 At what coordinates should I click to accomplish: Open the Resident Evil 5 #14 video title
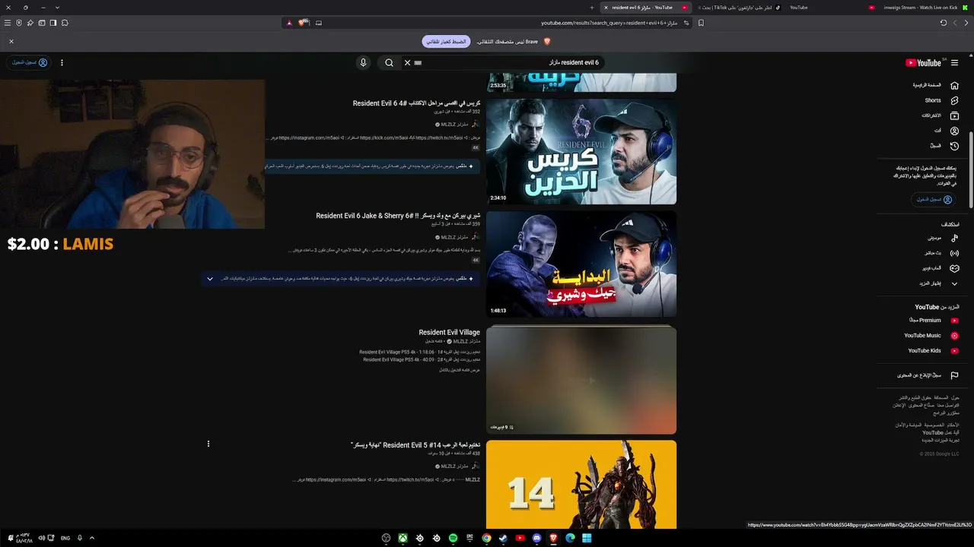point(415,445)
